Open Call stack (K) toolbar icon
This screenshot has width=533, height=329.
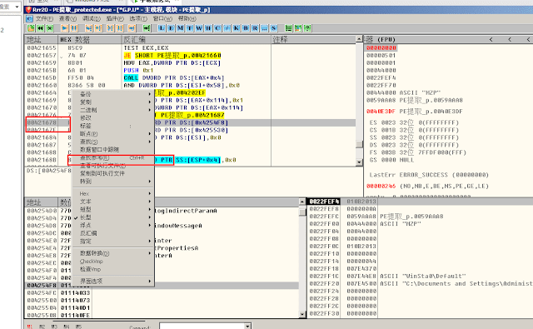(237, 28)
